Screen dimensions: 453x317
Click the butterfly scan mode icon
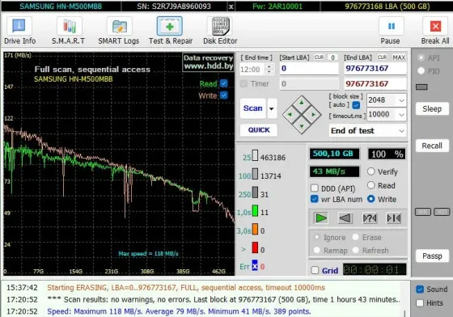pos(394,218)
